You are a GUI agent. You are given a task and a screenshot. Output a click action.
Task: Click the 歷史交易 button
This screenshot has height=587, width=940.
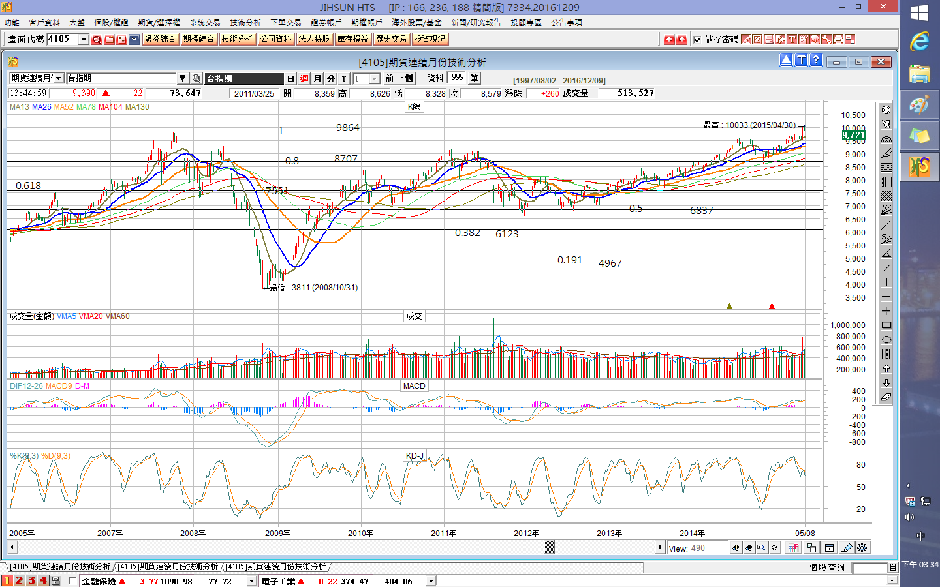click(x=391, y=39)
